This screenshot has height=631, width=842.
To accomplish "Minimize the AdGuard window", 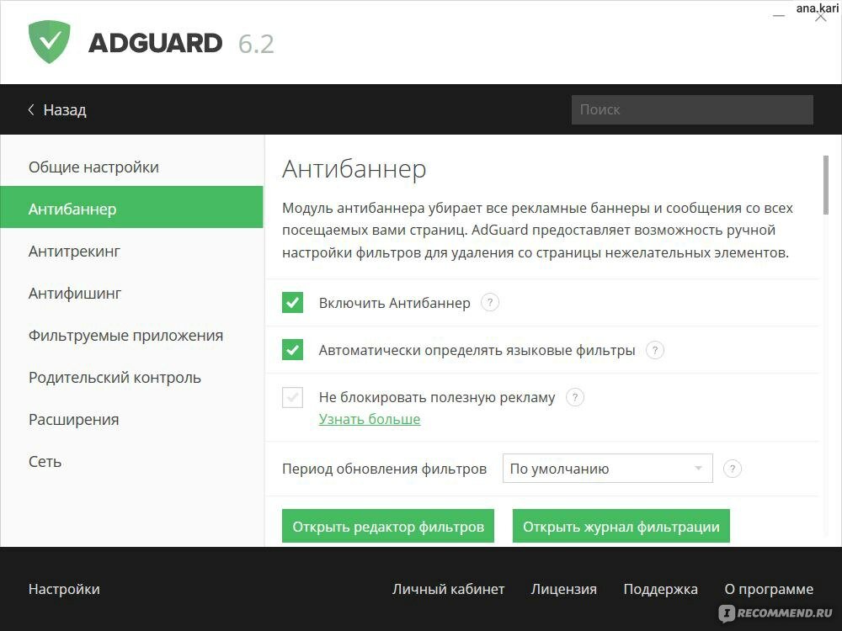I will (x=779, y=17).
